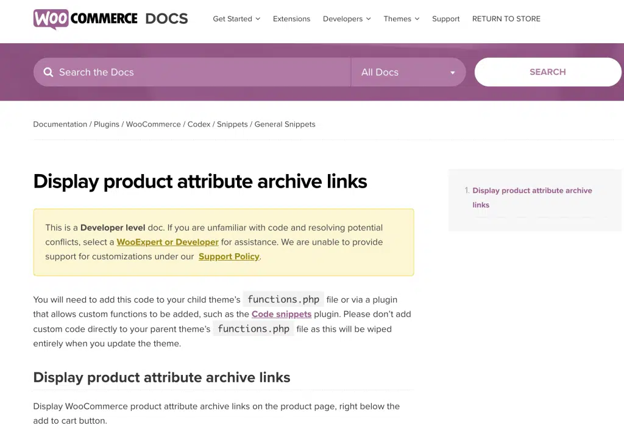
Task: Open the Support Policy link
Action: [x=229, y=256]
